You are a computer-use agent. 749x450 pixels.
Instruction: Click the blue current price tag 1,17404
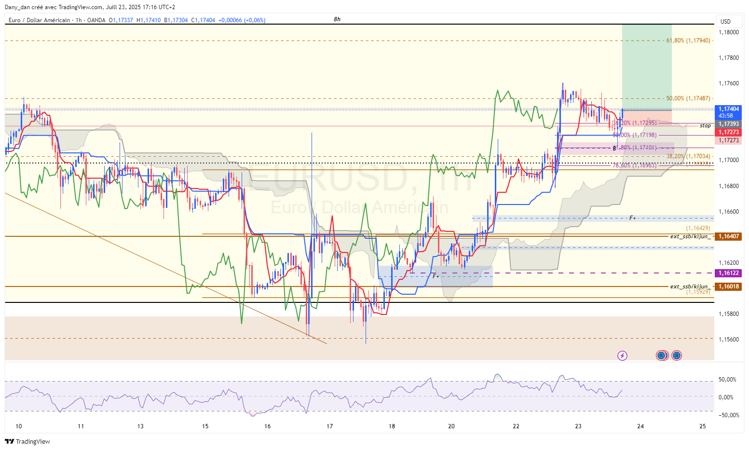pos(729,109)
